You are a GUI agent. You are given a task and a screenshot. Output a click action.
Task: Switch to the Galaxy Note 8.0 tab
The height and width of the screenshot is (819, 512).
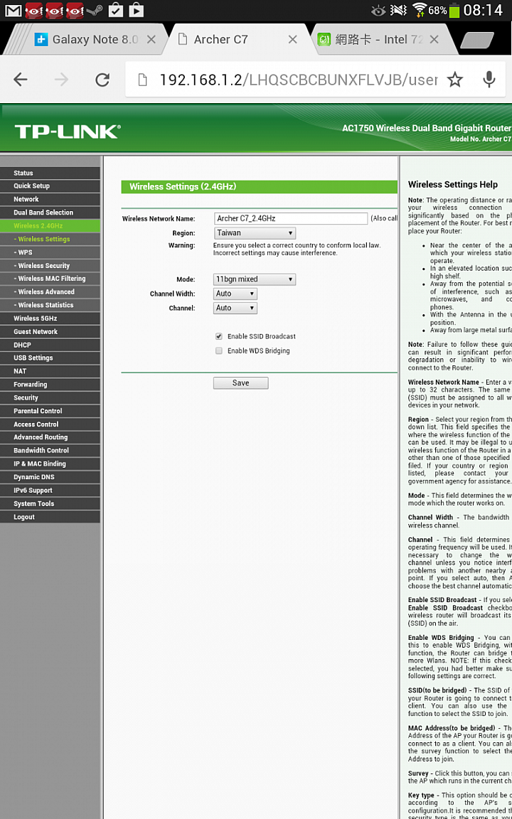point(86,39)
